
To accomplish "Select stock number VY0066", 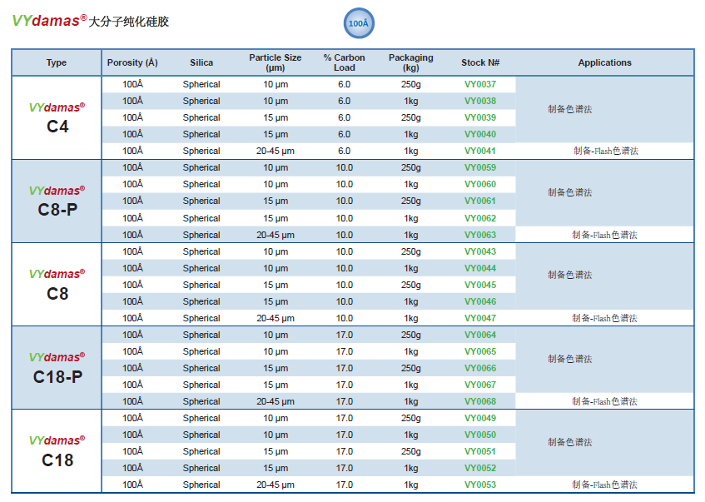I will 479,368.
